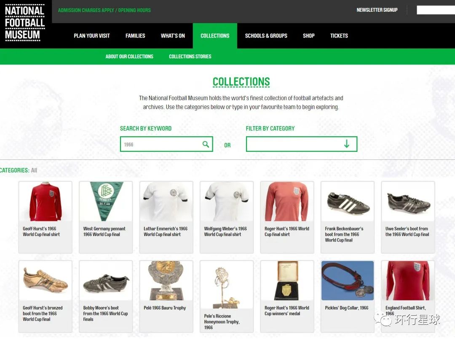455x340 pixels.
Task: Click the National Football Museum logo
Action: pyautogui.click(x=25, y=23)
